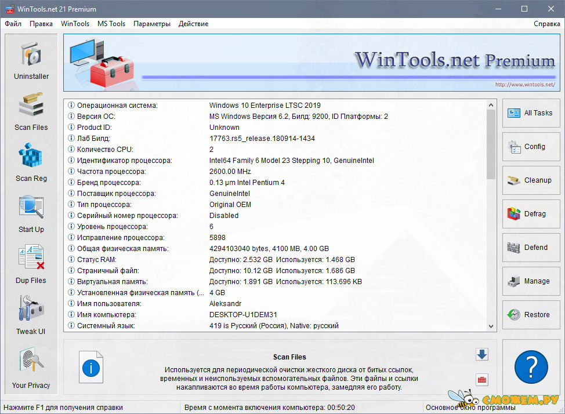Click the info icon beside Виртуальная память
Image resolution: width=565 pixels, height=414 pixels.
point(71,281)
